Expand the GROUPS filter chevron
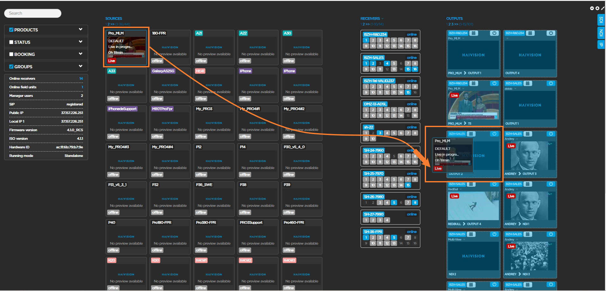 [80, 66]
